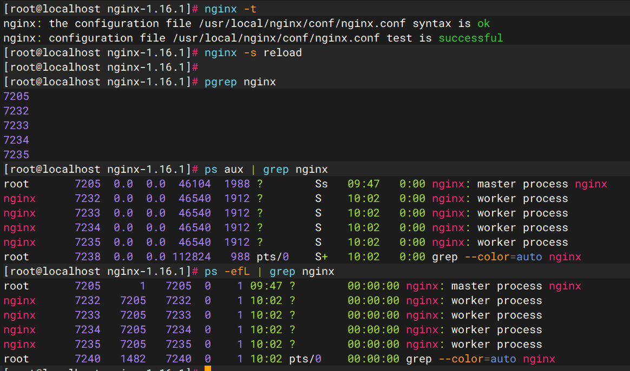Screen dimensions: 630x371
Task: Click the VSZ value 46104
Action: click(194, 184)
